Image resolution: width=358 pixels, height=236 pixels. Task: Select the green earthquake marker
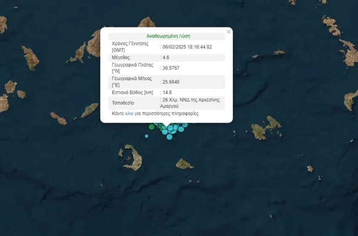152,126
